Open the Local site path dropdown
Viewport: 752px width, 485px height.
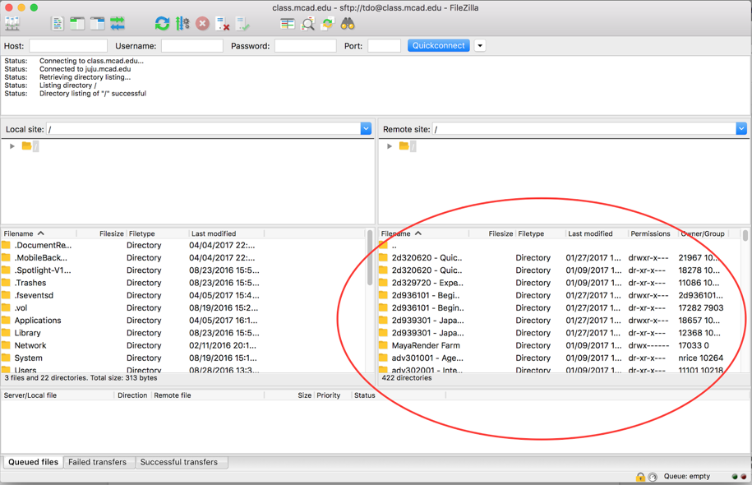[x=365, y=128]
